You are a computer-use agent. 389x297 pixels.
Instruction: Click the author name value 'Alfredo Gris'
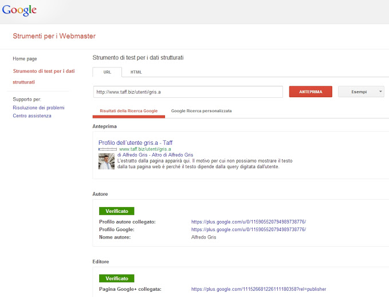204,237
